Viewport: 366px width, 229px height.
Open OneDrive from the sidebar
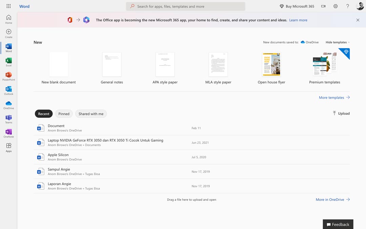[x=8, y=105]
